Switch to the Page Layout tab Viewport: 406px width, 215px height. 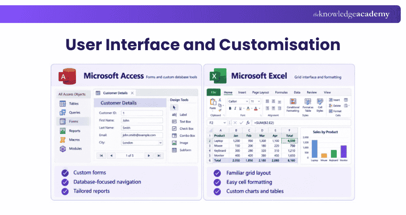260,93
